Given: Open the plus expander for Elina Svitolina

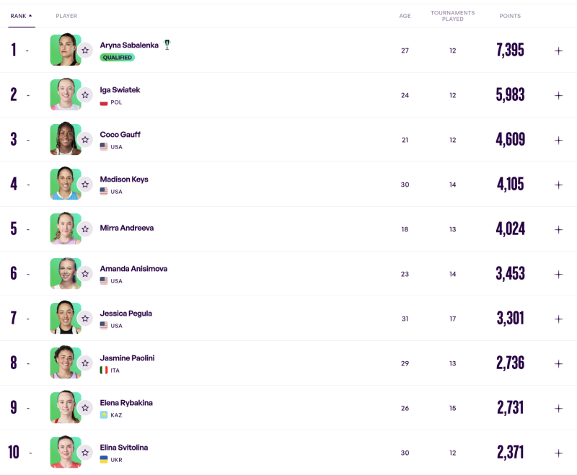Looking at the screenshot, I should 558,453.
